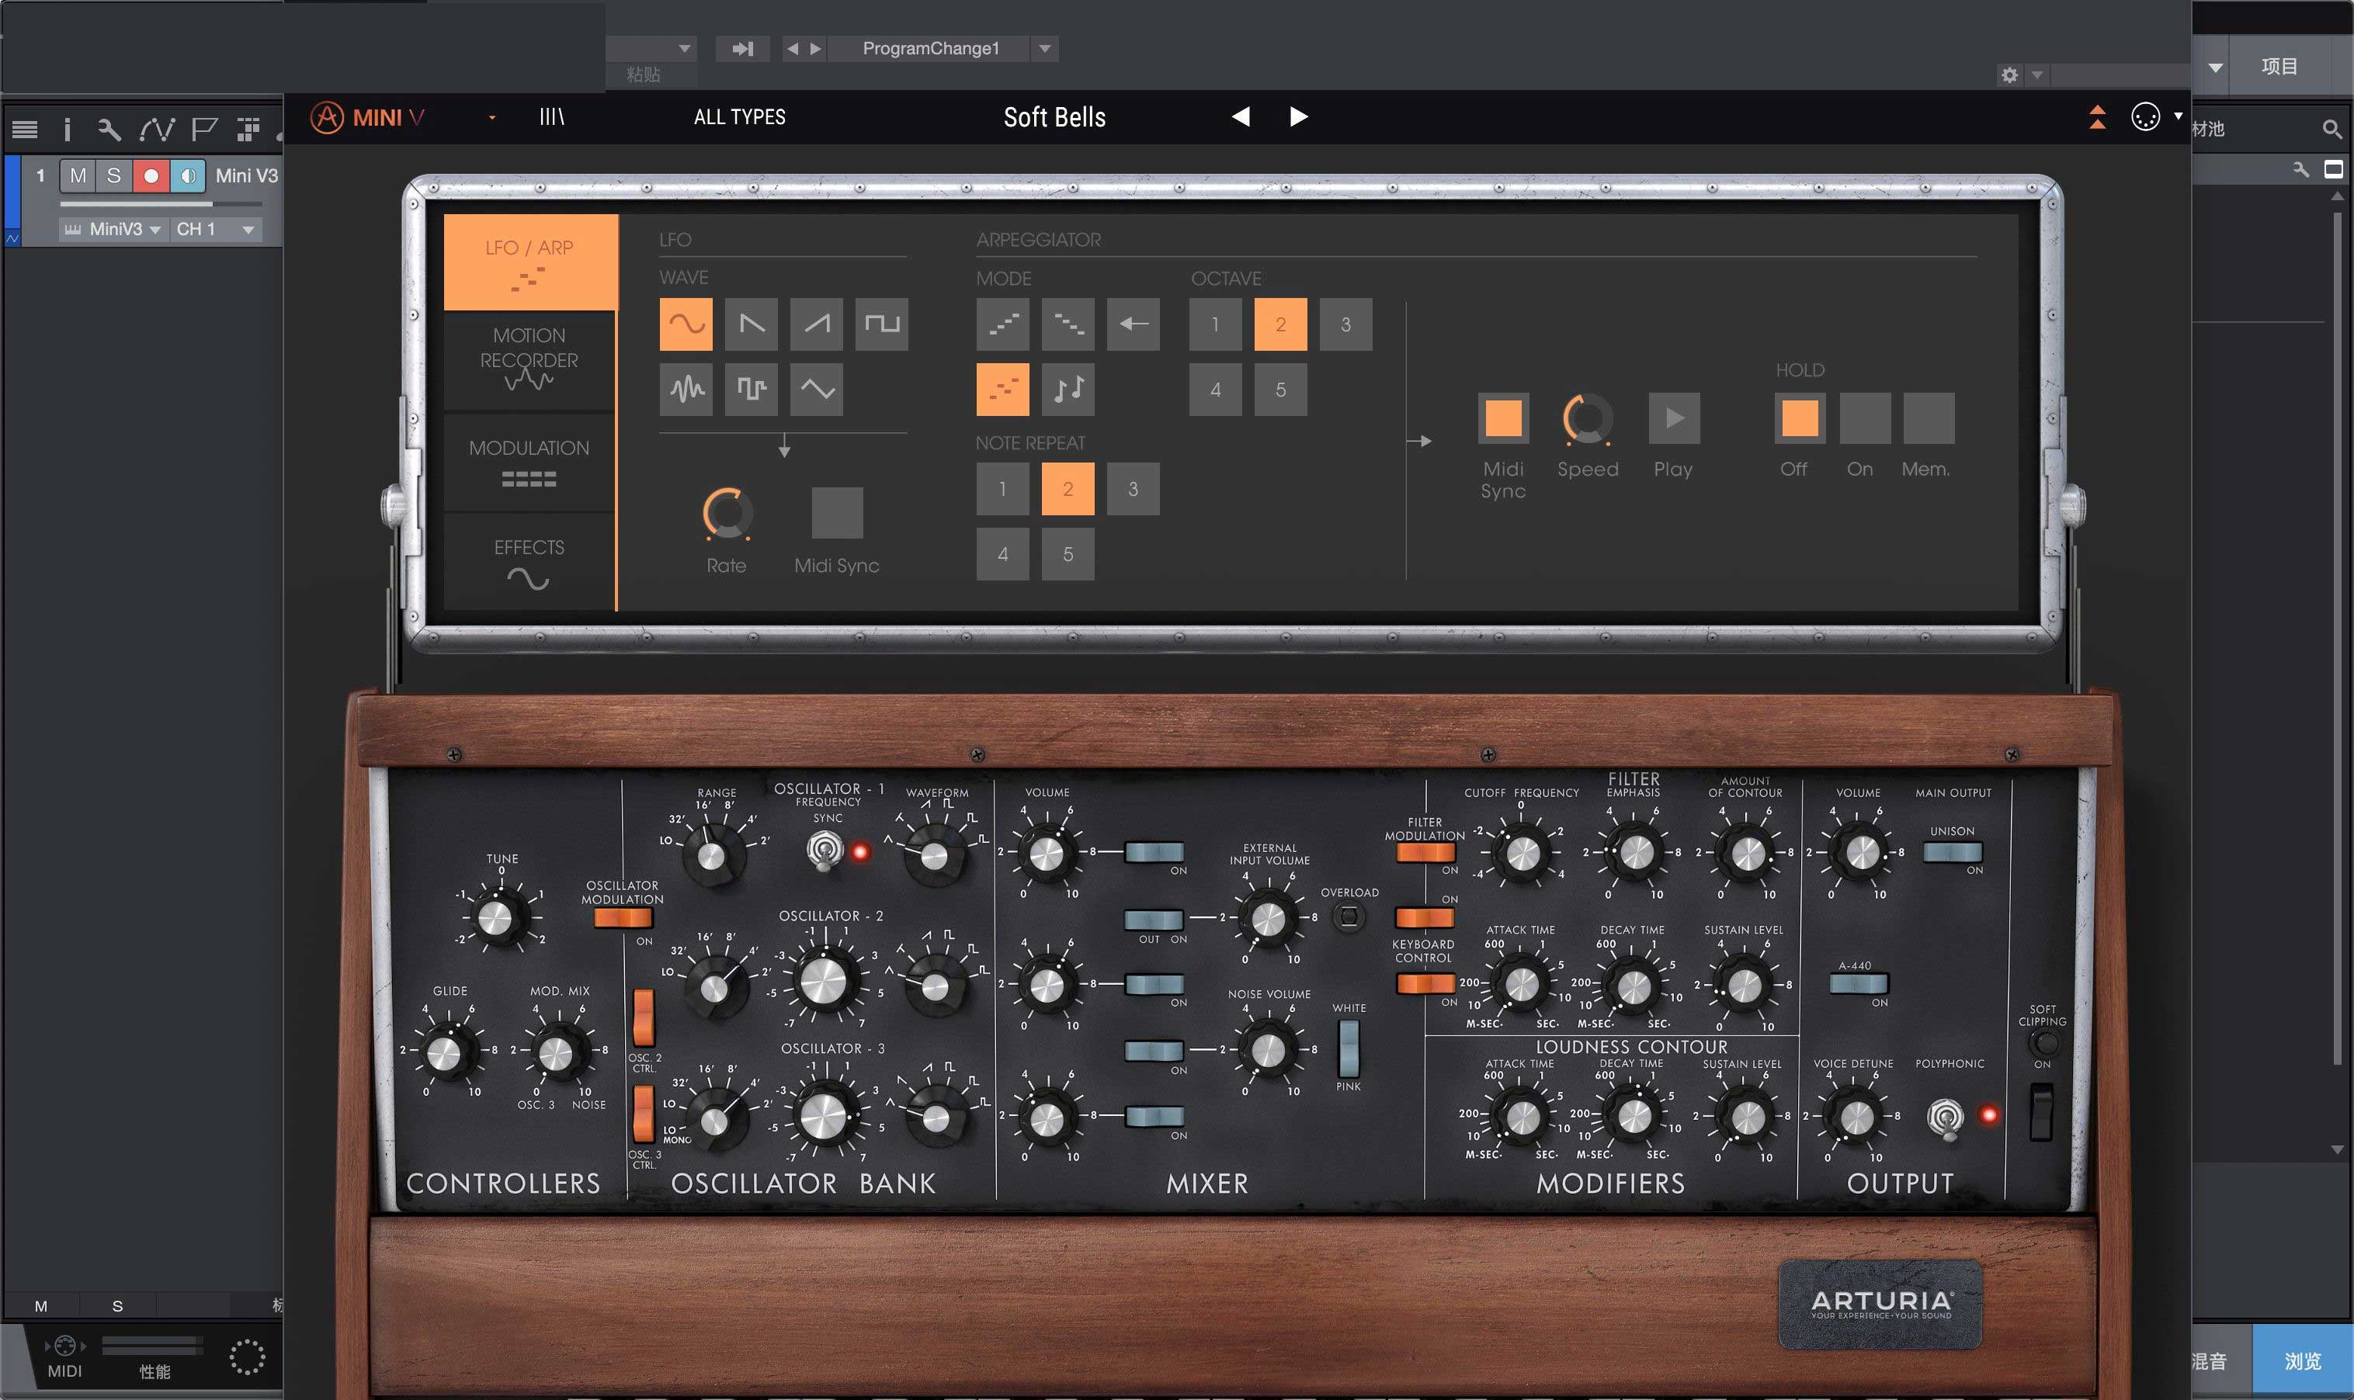Choose arpeggiator up mode
The height and width of the screenshot is (1400, 2354).
point(1002,324)
